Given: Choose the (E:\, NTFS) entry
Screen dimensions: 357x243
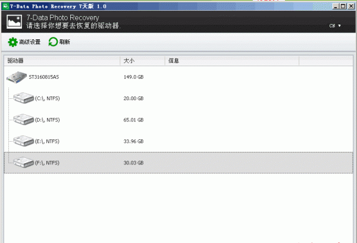Looking at the screenshot, I should pyautogui.click(x=47, y=141).
